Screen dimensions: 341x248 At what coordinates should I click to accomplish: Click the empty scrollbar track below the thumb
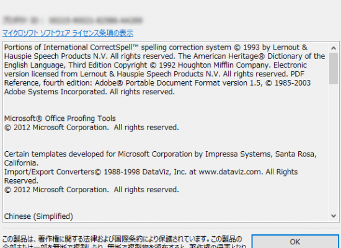[x=334, y=148]
